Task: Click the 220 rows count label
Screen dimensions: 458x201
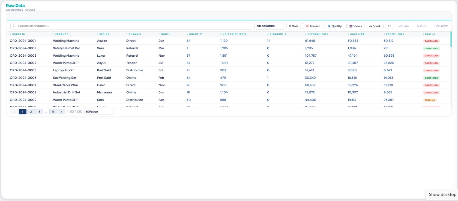Action: click(x=441, y=26)
